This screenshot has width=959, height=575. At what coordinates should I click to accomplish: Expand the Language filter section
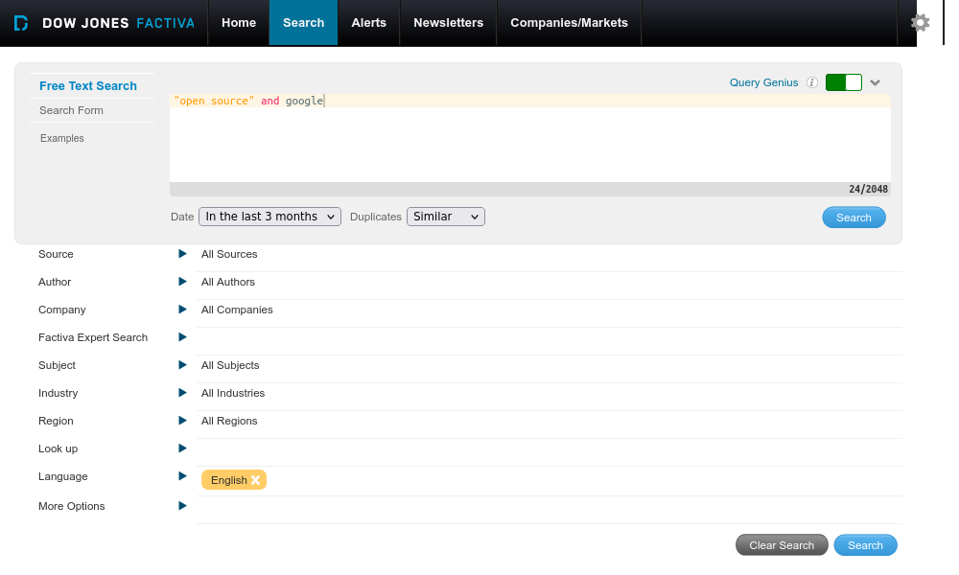coord(182,476)
